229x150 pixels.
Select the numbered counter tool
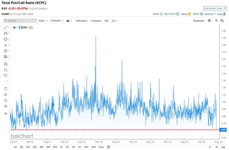6,51
